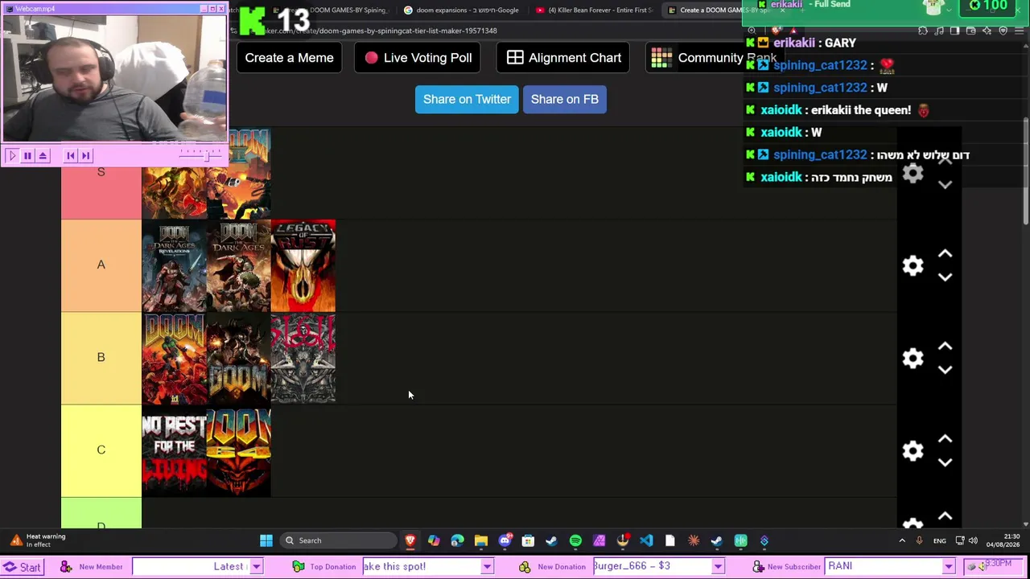Select classic Doom cover in B tier
Viewport: 1030px width, 579px height.
pyautogui.click(x=174, y=358)
